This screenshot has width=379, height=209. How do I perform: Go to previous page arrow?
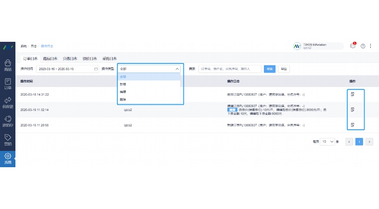point(349,142)
